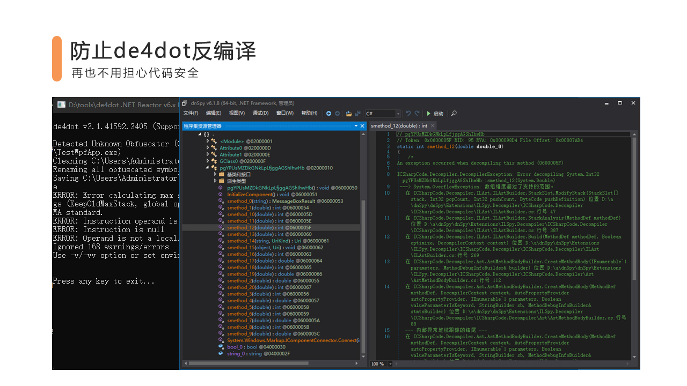Open the 文件(F) menu
Image resolution: width=687 pixels, height=386 pixels.
pos(191,113)
